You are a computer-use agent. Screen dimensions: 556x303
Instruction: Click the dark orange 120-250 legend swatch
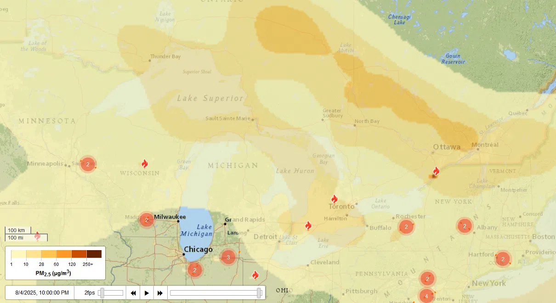(79, 254)
